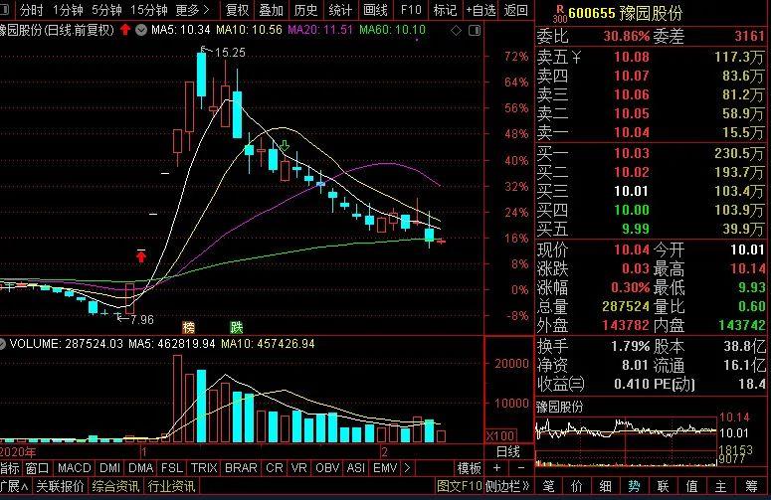
Task: Toggle the 侧边栏 sidebar button
Action: [x=508, y=487]
